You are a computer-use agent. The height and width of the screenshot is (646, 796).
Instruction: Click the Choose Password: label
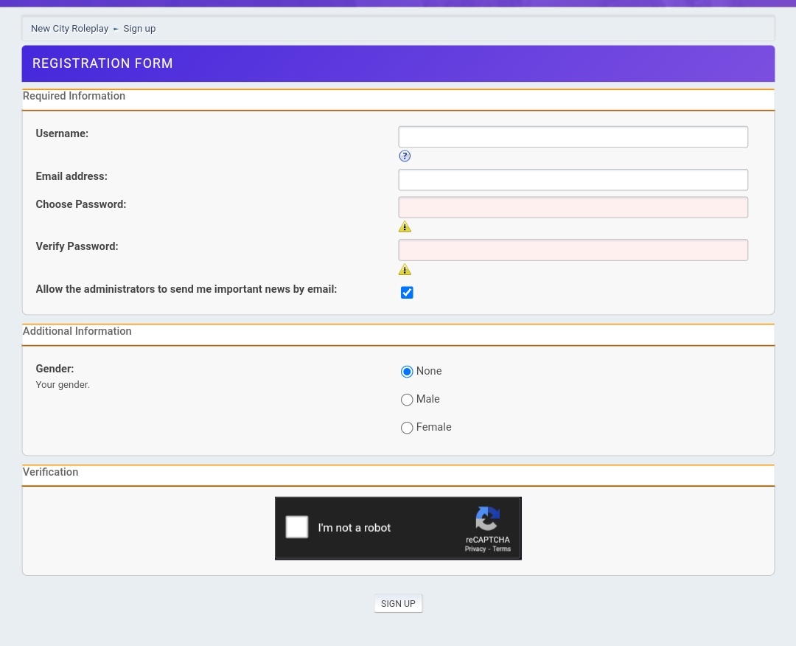coord(81,204)
